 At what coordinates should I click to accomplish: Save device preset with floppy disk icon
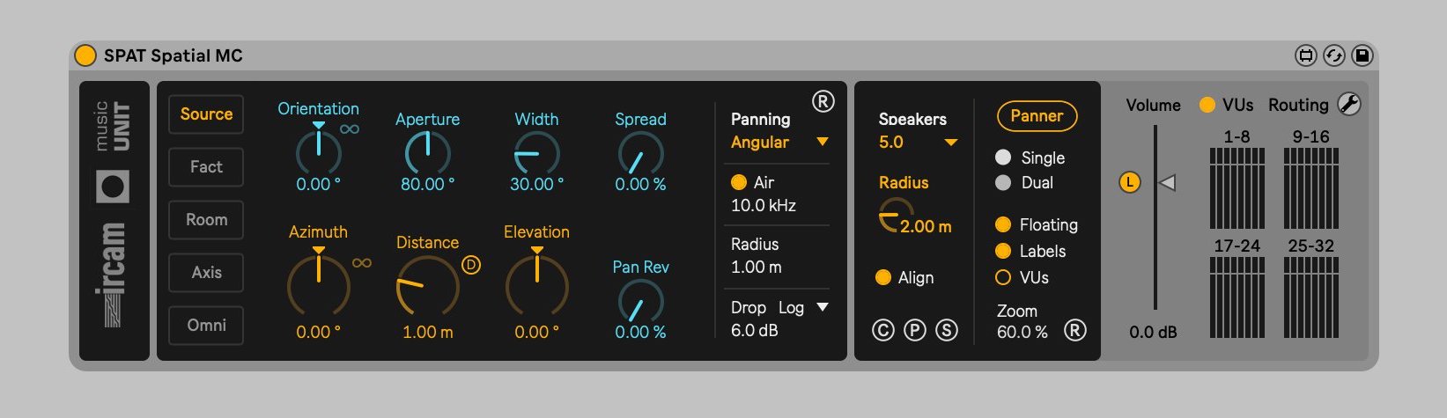(1362, 55)
